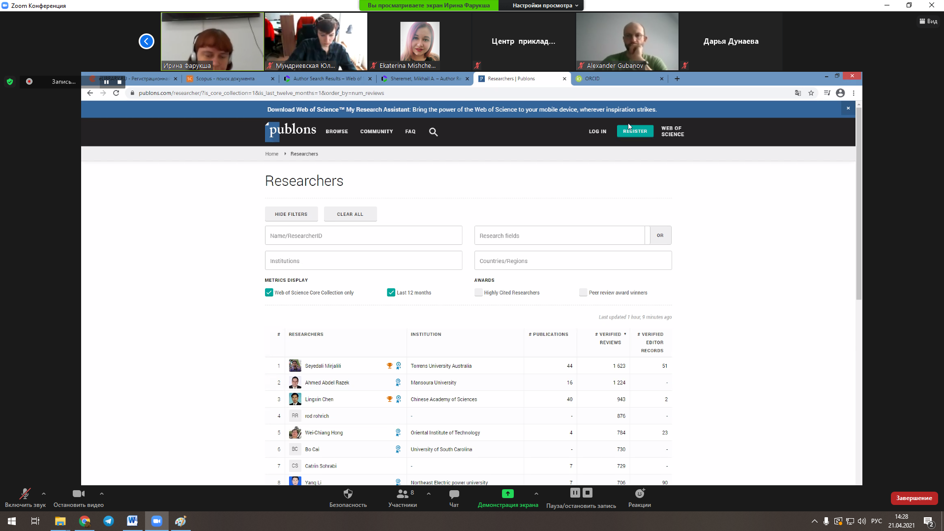Open Chrome's three-dot menu

854,93
